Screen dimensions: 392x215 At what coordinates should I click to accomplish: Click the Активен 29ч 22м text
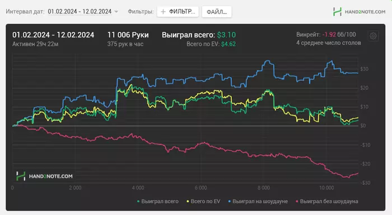[x=35, y=44]
